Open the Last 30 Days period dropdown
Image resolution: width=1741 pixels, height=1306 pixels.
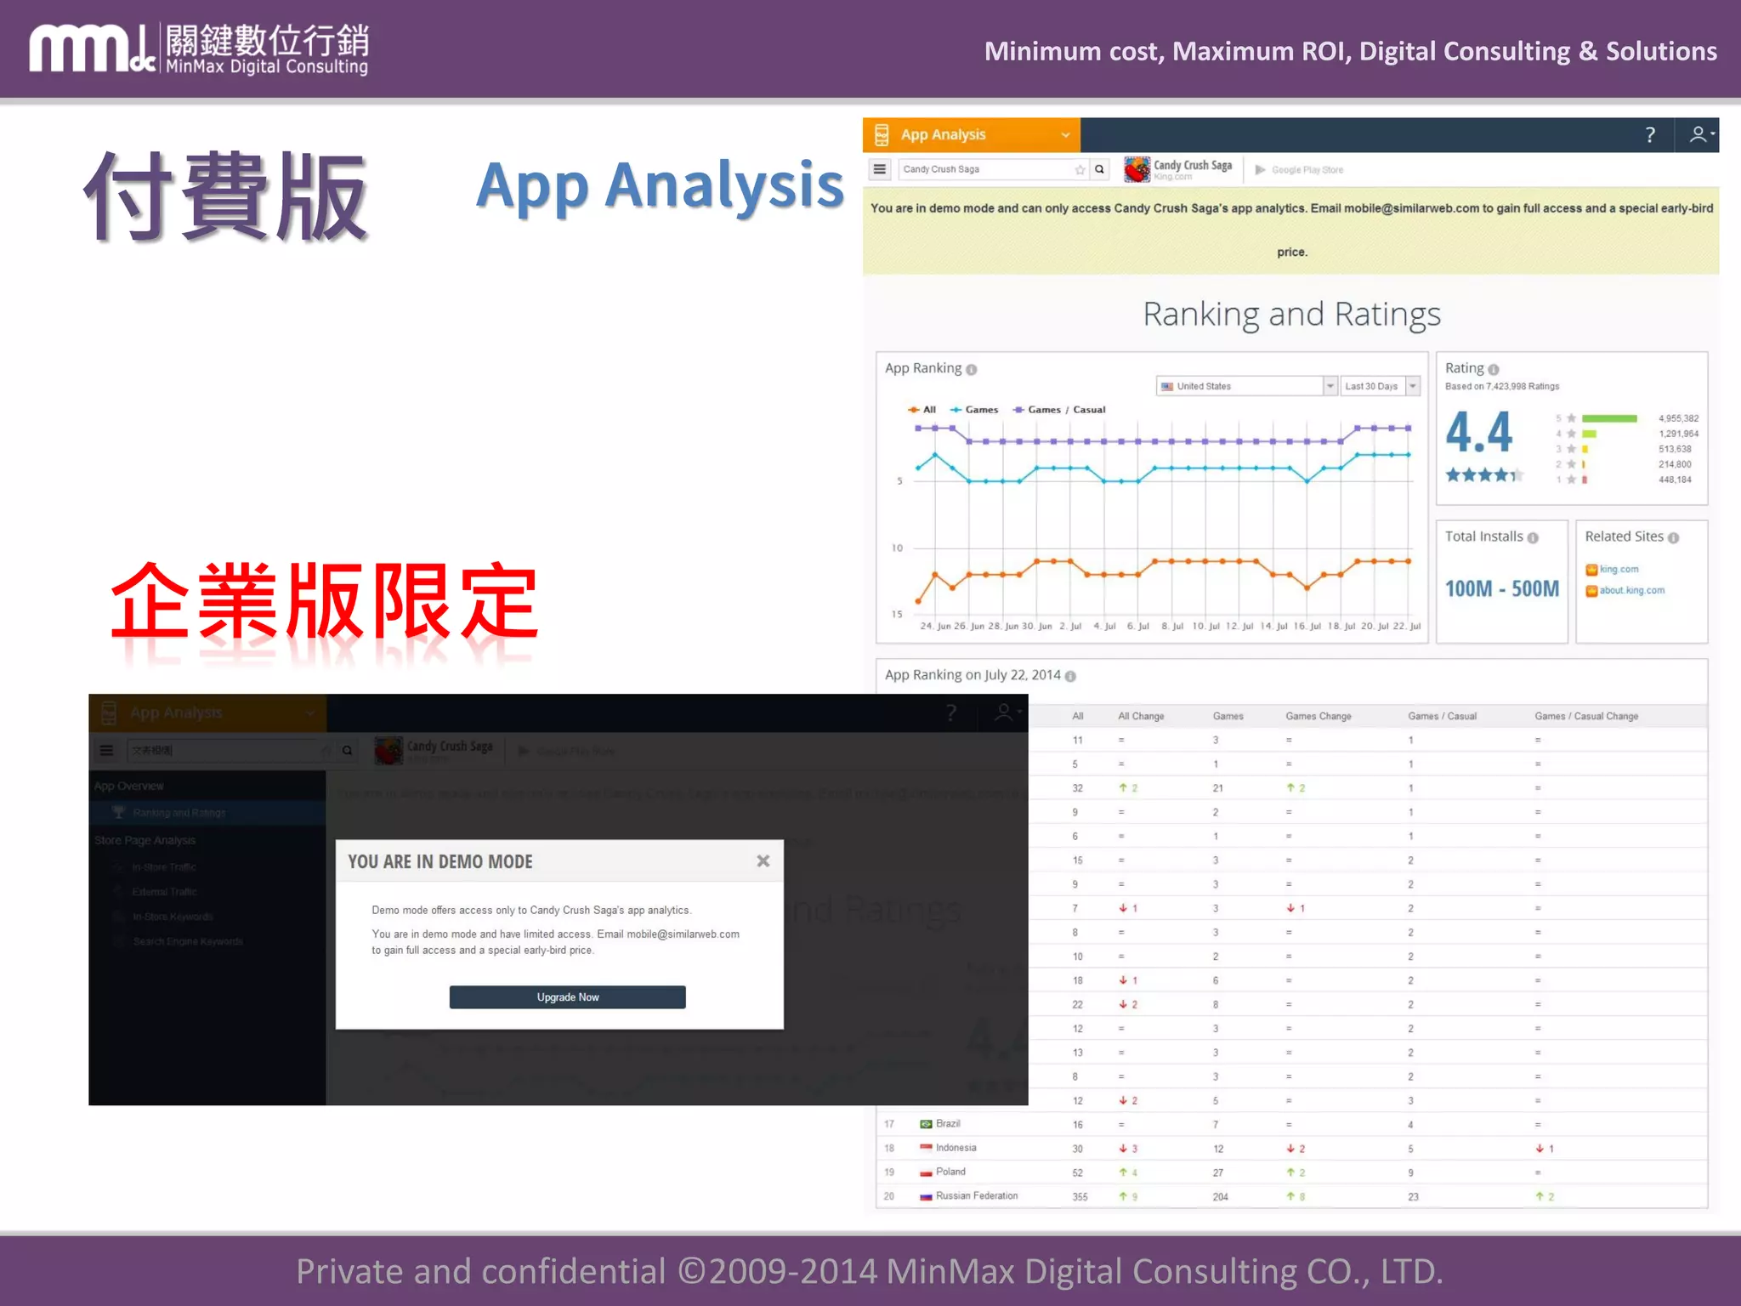click(x=1381, y=386)
